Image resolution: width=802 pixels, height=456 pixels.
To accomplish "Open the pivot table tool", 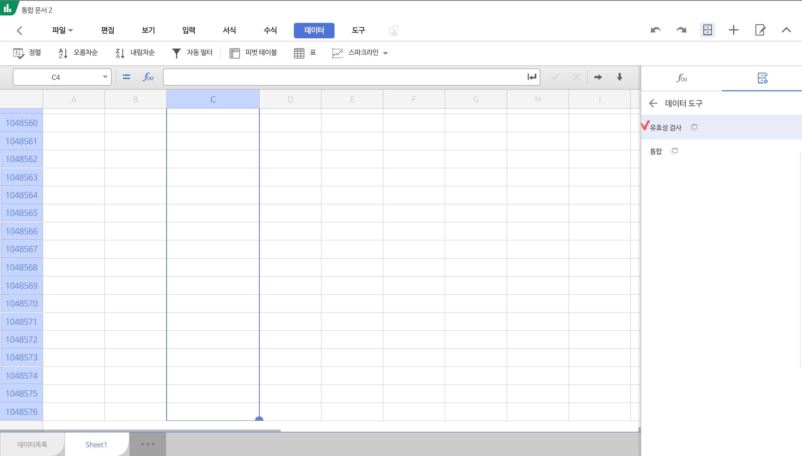I will tap(253, 53).
